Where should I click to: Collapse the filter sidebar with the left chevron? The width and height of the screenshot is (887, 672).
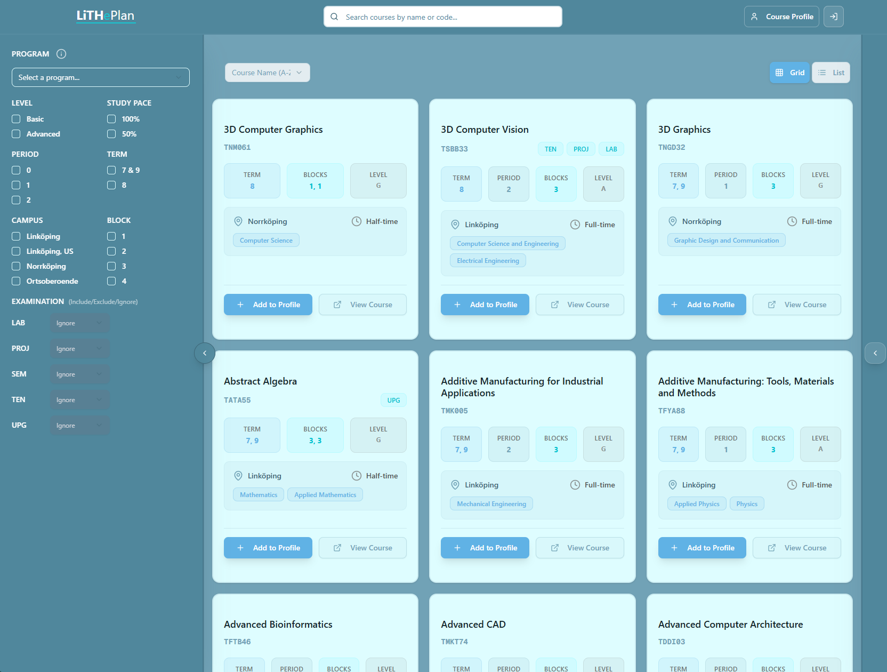[x=205, y=353]
